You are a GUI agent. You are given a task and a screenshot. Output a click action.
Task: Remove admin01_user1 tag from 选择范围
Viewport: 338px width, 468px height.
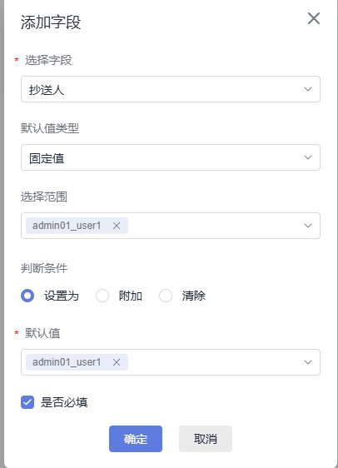117,226
